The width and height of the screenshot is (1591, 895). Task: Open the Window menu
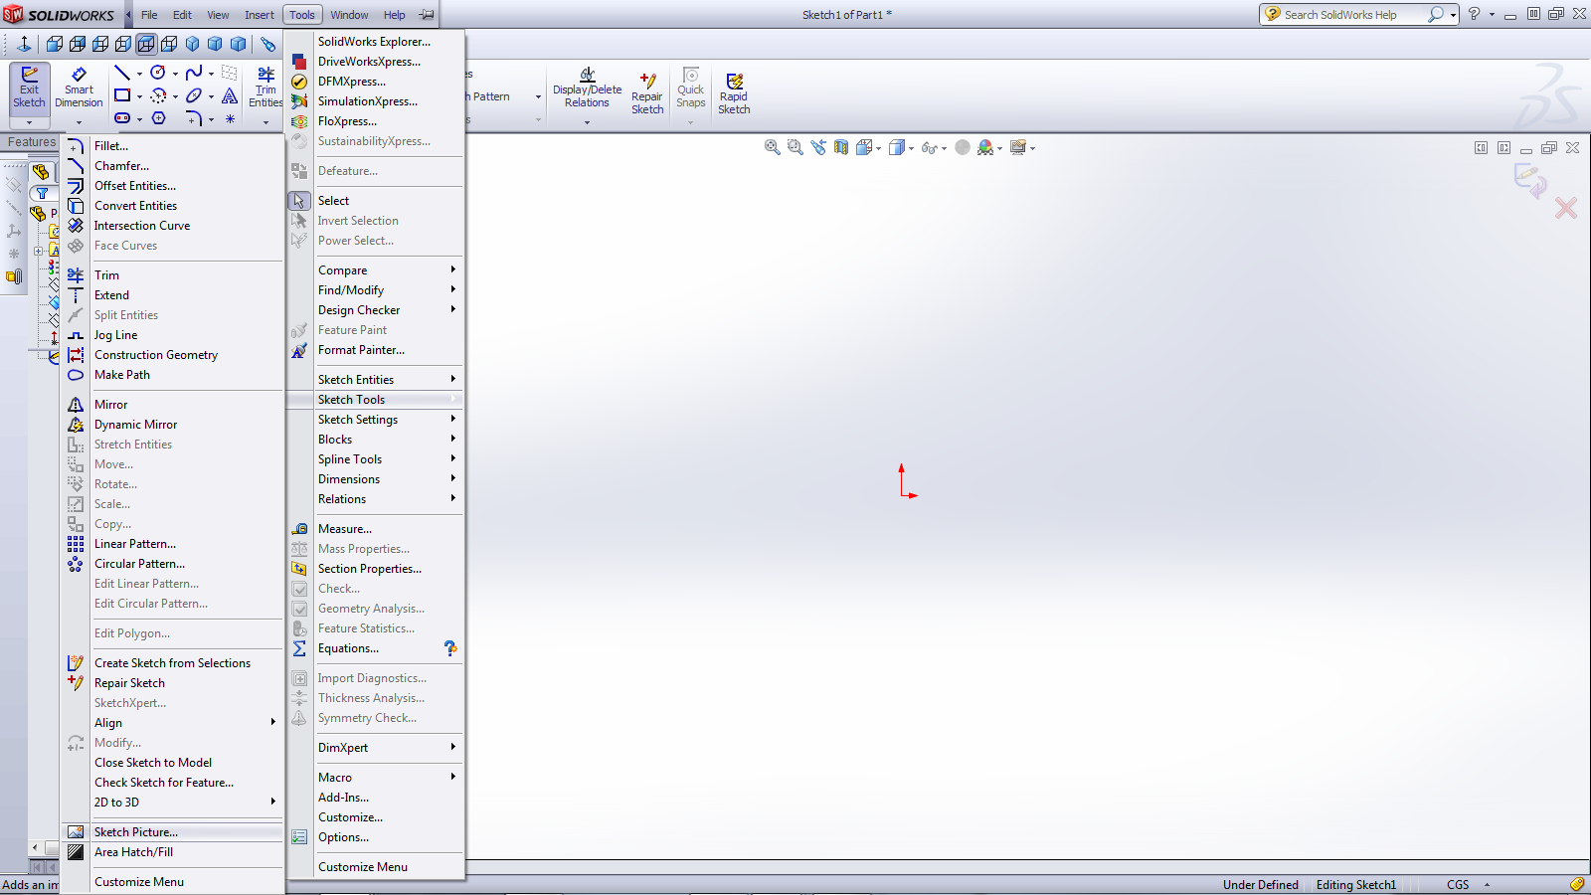tap(349, 15)
